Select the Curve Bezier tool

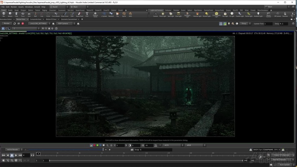[56, 14]
